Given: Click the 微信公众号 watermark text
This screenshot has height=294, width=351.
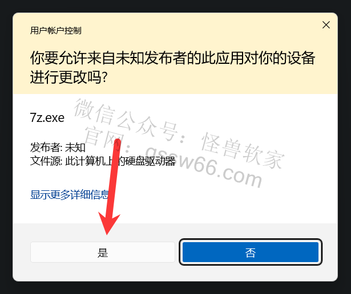Looking at the screenshot, I should click(126, 120).
